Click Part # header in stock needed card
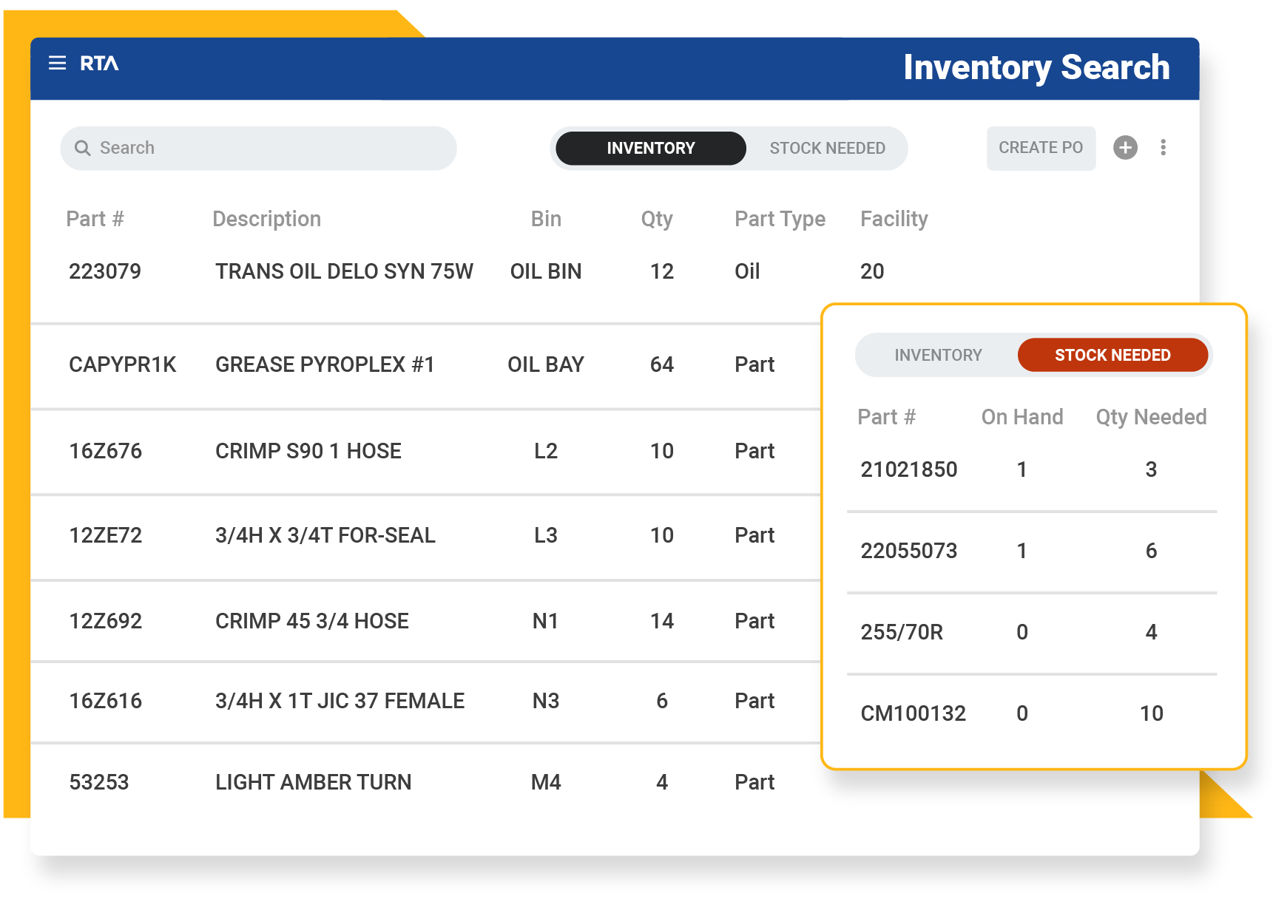The height and width of the screenshot is (913, 1273). (886, 417)
